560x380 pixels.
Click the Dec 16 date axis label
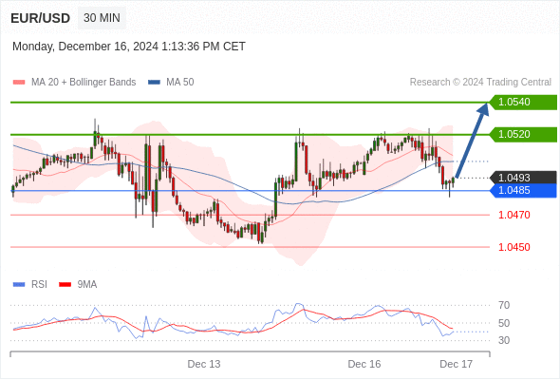pyautogui.click(x=364, y=364)
